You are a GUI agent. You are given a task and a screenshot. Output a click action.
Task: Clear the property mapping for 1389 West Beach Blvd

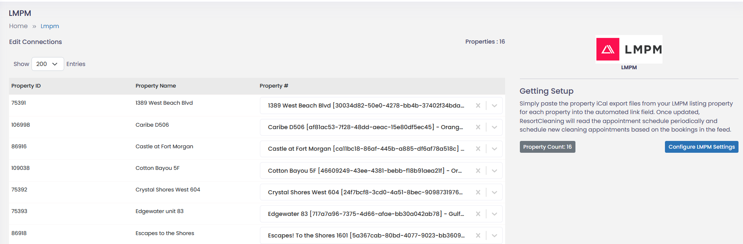coord(478,105)
